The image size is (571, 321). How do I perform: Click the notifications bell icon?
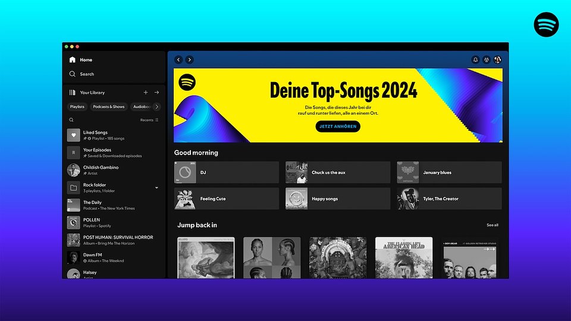click(x=475, y=60)
